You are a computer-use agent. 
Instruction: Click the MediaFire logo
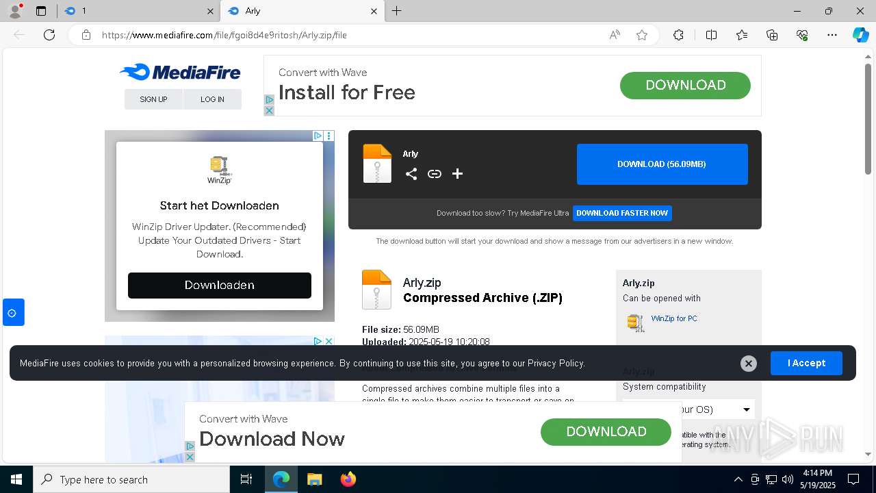[180, 72]
